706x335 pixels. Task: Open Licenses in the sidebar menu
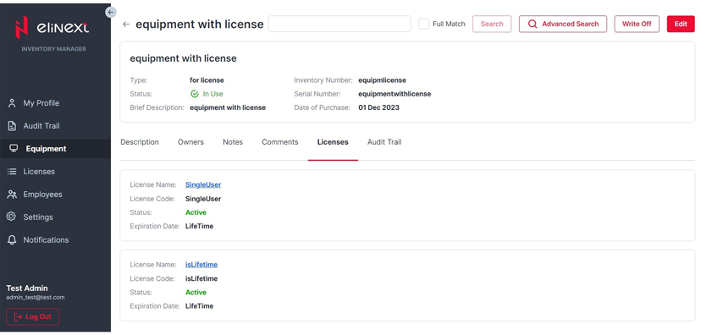coord(39,172)
